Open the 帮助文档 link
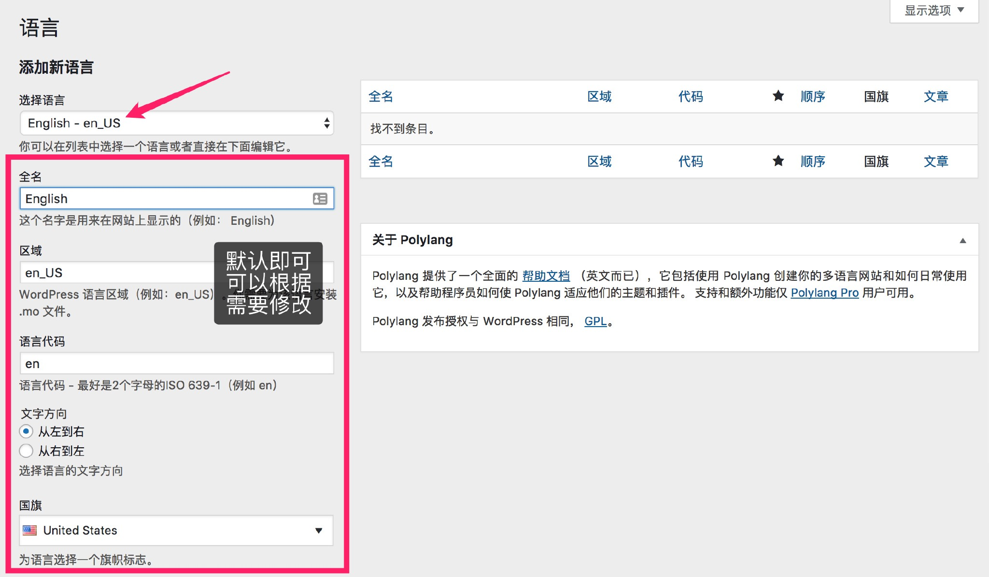989x577 pixels. click(x=546, y=275)
